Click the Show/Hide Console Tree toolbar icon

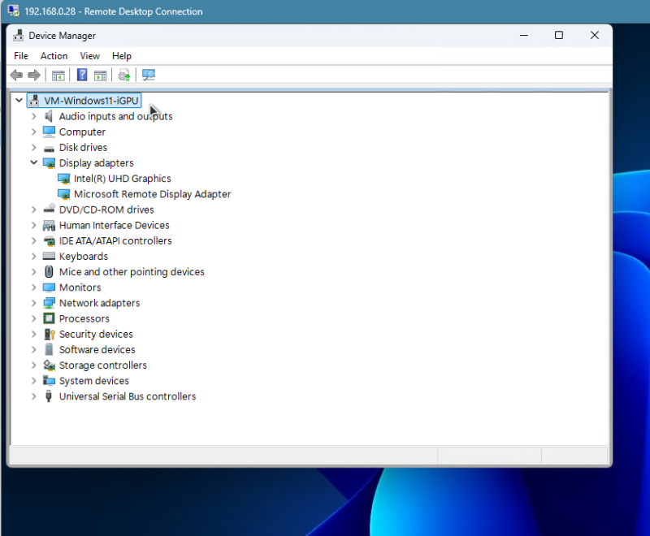(58, 76)
